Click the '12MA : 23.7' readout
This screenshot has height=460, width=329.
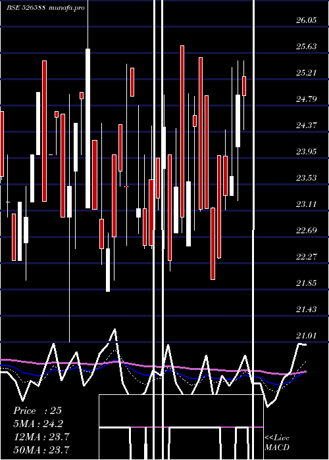click(41, 437)
